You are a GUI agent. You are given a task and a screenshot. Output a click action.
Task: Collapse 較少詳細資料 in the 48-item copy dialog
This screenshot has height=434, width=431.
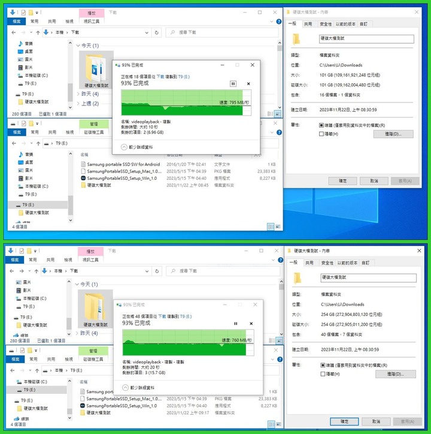pyautogui.click(x=138, y=387)
